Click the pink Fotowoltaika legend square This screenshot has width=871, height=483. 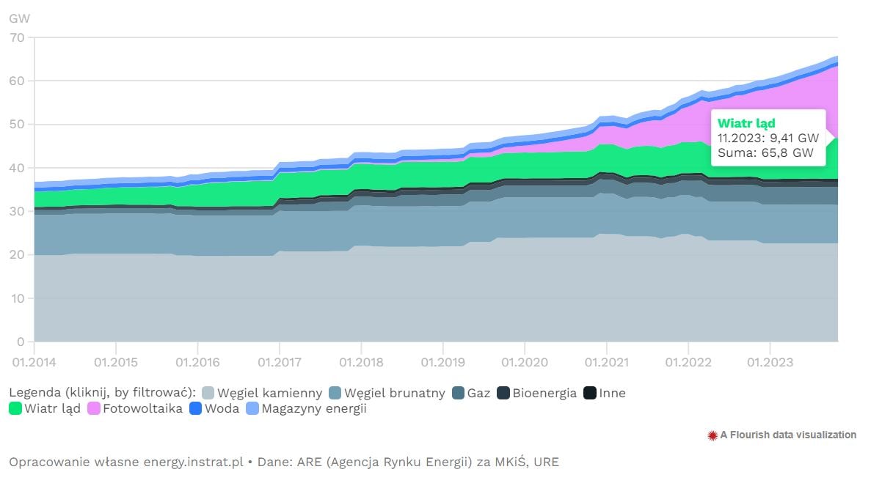coord(94,409)
